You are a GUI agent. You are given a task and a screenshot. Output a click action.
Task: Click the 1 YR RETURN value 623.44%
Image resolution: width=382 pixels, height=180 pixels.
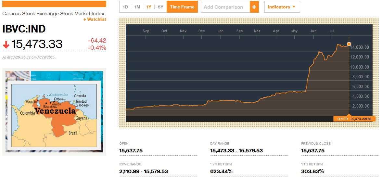[x=221, y=172]
